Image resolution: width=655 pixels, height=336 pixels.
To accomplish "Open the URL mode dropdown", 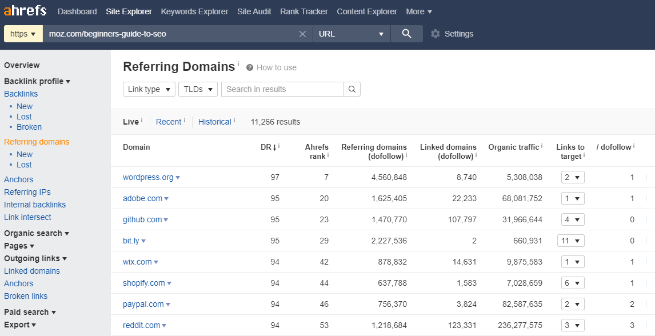I will click(352, 34).
